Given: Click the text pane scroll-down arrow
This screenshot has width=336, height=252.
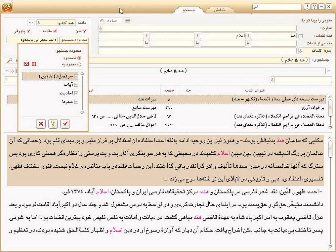Looking at the screenshot, I should click(330, 247).
